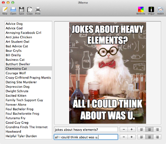Select Crazy Girlfriend Praying Mantis template
The width and height of the screenshot is (166, 144).
point(28,78)
